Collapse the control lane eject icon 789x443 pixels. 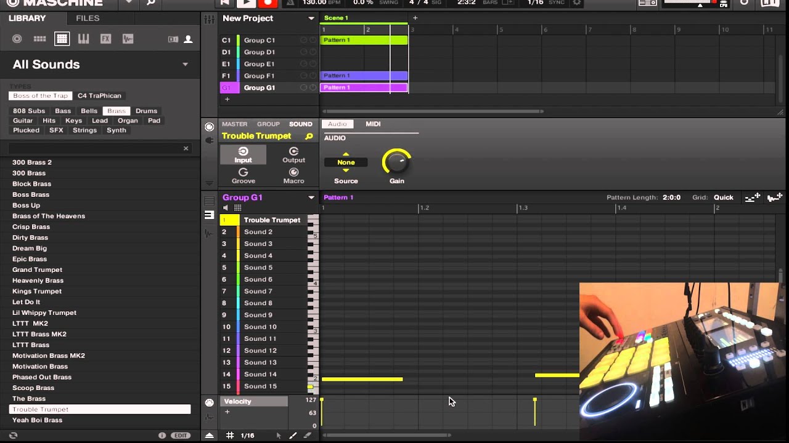(x=210, y=436)
